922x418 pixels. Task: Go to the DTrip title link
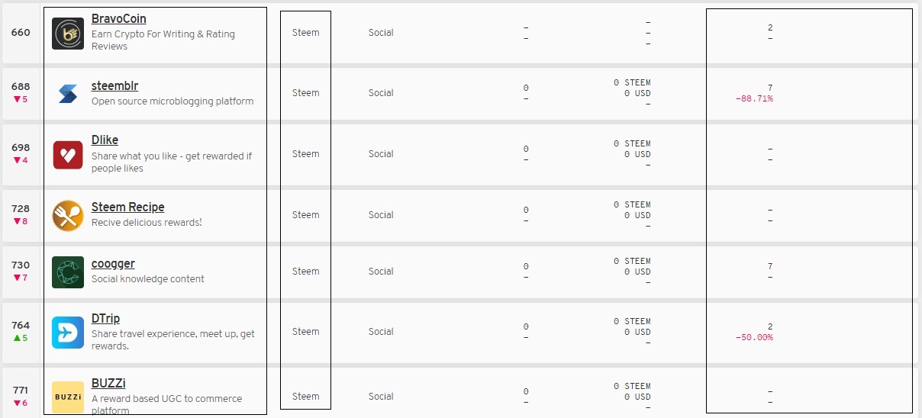(x=106, y=318)
